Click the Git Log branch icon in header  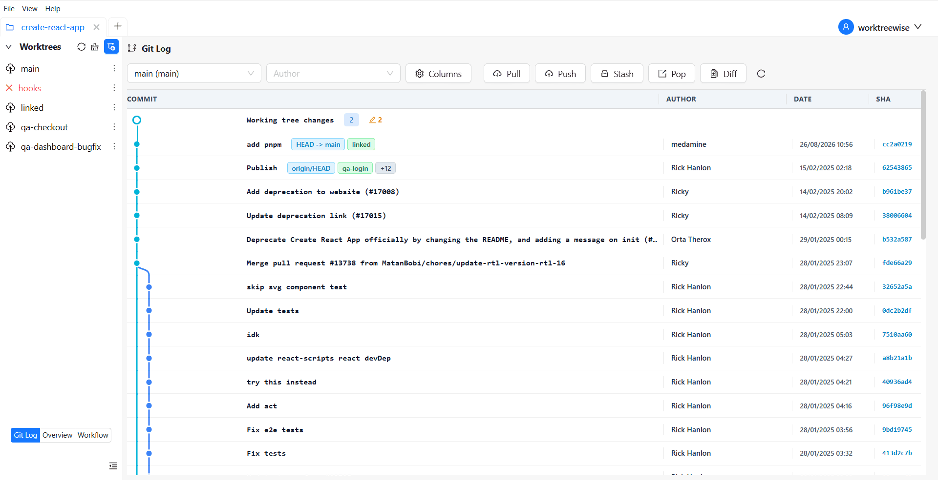coord(132,48)
